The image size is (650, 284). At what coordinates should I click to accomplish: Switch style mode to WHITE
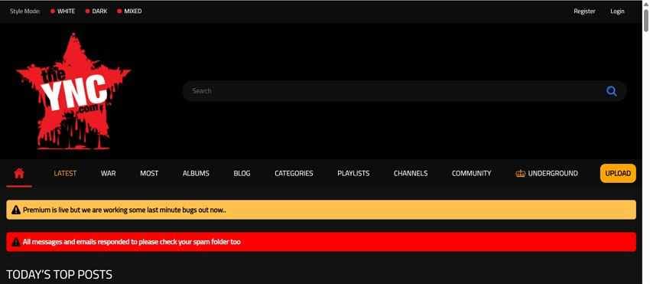pos(63,11)
